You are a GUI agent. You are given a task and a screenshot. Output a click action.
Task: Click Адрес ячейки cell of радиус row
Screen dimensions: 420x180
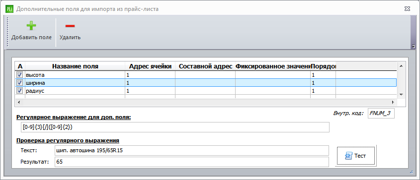pos(150,91)
